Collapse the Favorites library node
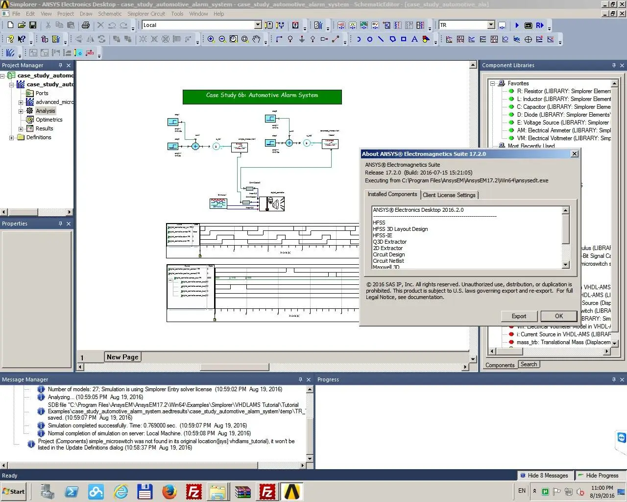Screen dimensions: 627x502 pyautogui.click(x=492, y=83)
